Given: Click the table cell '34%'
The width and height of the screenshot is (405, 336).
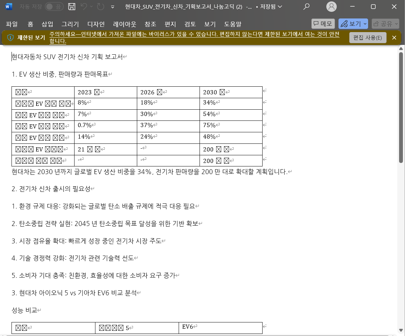Looking at the screenshot, I should 231,103.
